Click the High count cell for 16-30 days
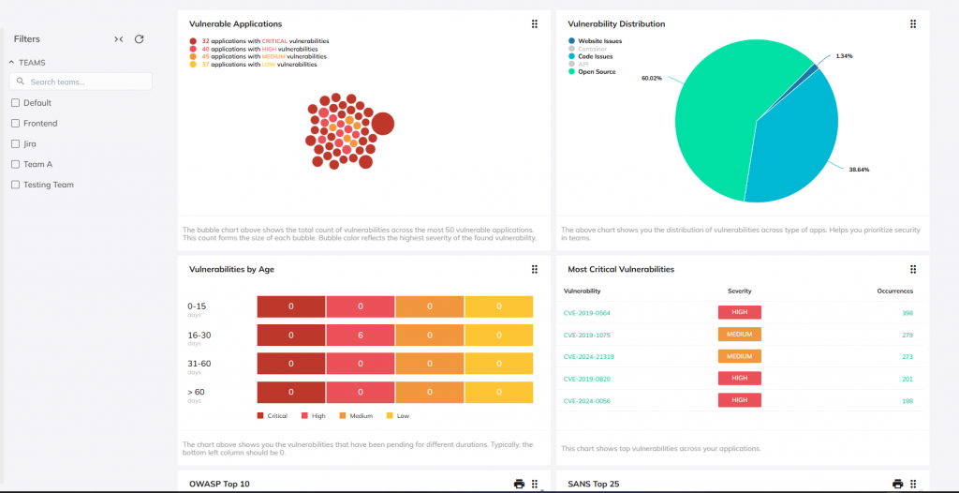This screenshot has height=493, width=959. [360, 335]
